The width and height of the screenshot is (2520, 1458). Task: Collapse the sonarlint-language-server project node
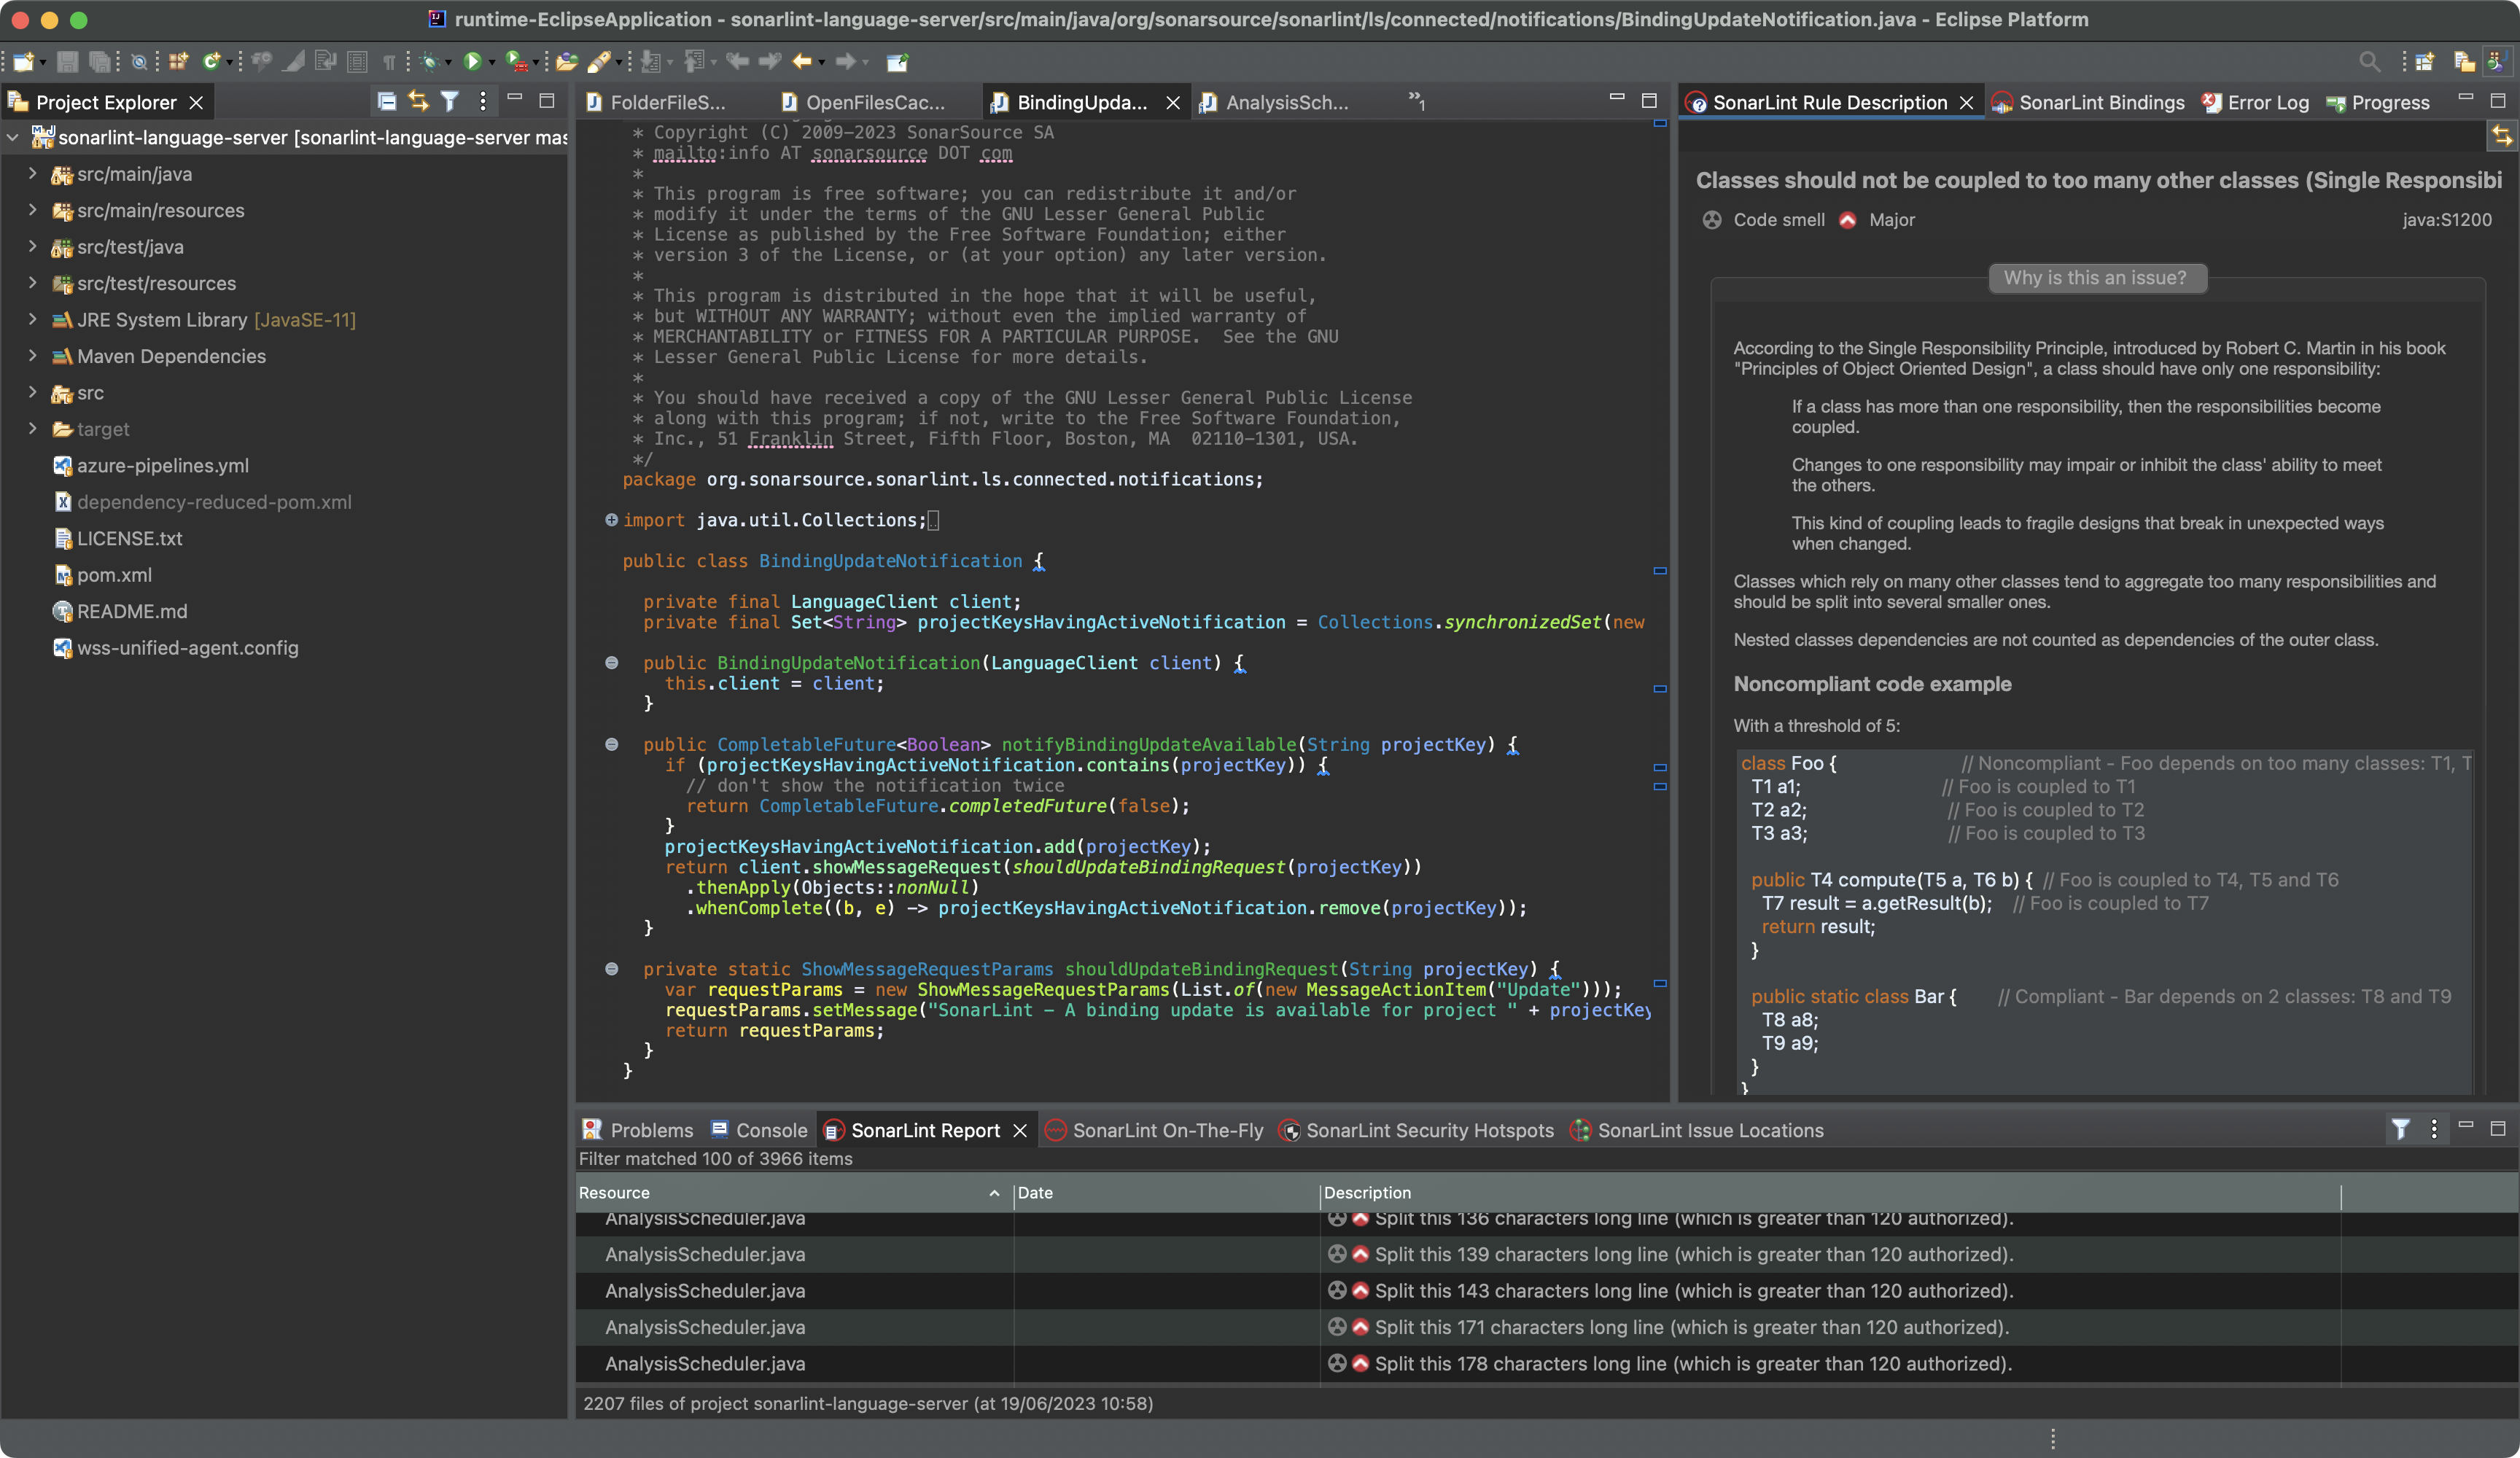click(x=13, y=138)
